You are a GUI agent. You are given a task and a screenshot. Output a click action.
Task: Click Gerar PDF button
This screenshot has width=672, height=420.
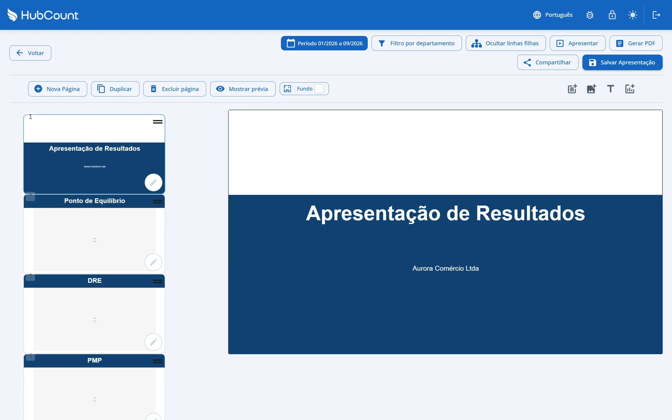[x=636, y=43]
